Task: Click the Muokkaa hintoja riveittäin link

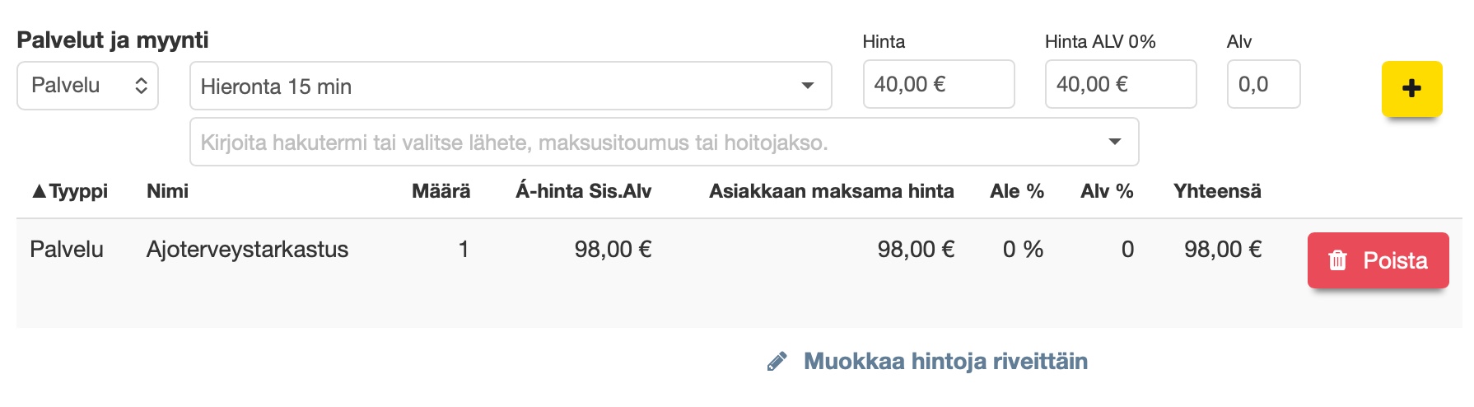Action: (945, 361)
